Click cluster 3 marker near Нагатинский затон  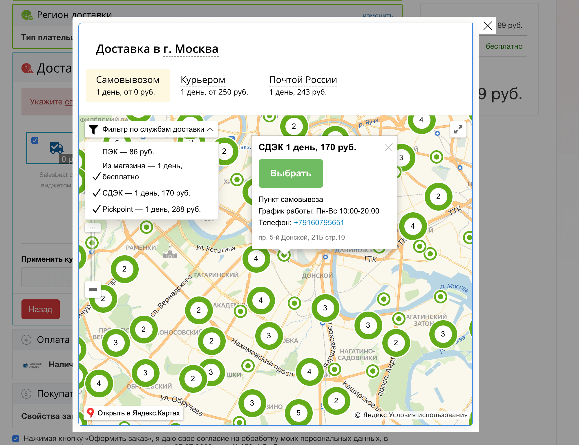(x=443, y=334)
